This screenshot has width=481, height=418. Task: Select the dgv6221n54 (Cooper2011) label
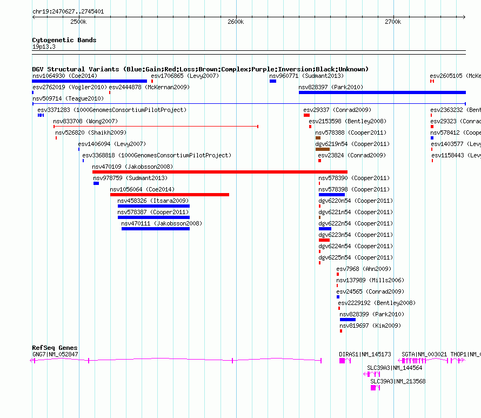tap(356, 212)
